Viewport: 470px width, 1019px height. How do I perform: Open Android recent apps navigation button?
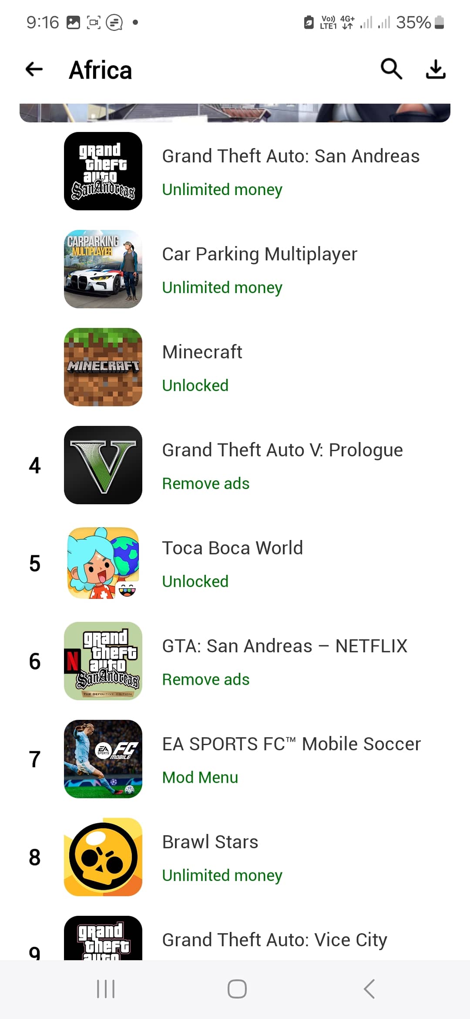click(105, 989)
